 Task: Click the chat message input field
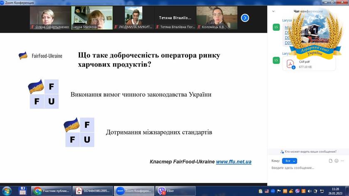point(307,168)
